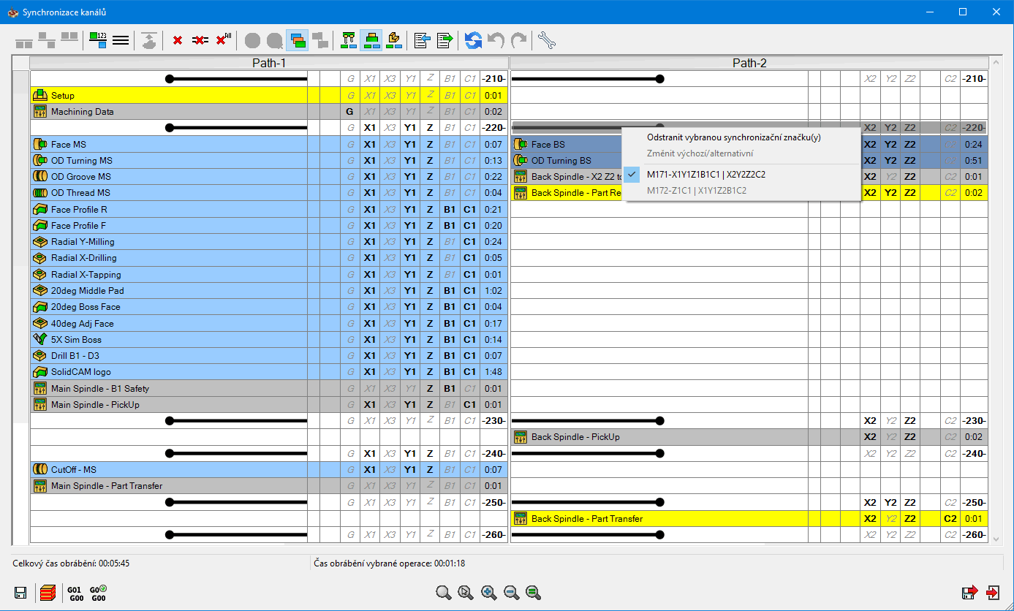Screen dimensions: 1014x611
Task: Click the G01 G00 icon
Action: [x=75, y=593]
